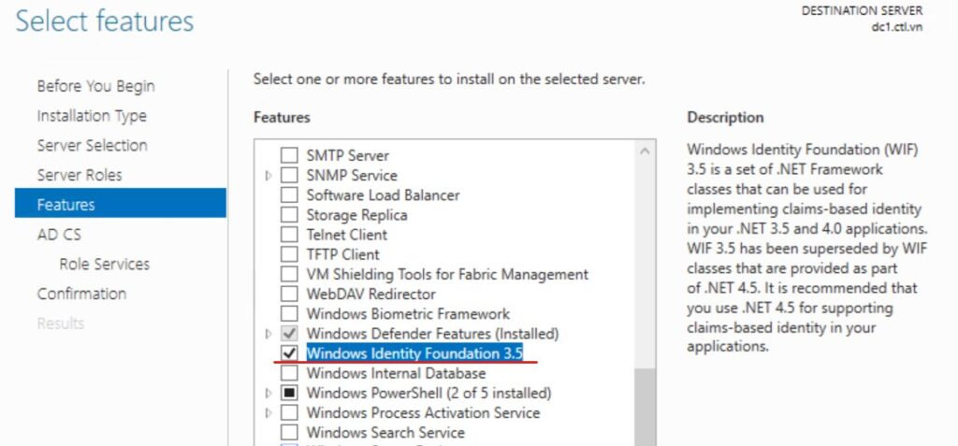The height and width of the screenshot is (446, 958).
Task: Enable the TFTP Client checkbox
Action: click(290, 254)
